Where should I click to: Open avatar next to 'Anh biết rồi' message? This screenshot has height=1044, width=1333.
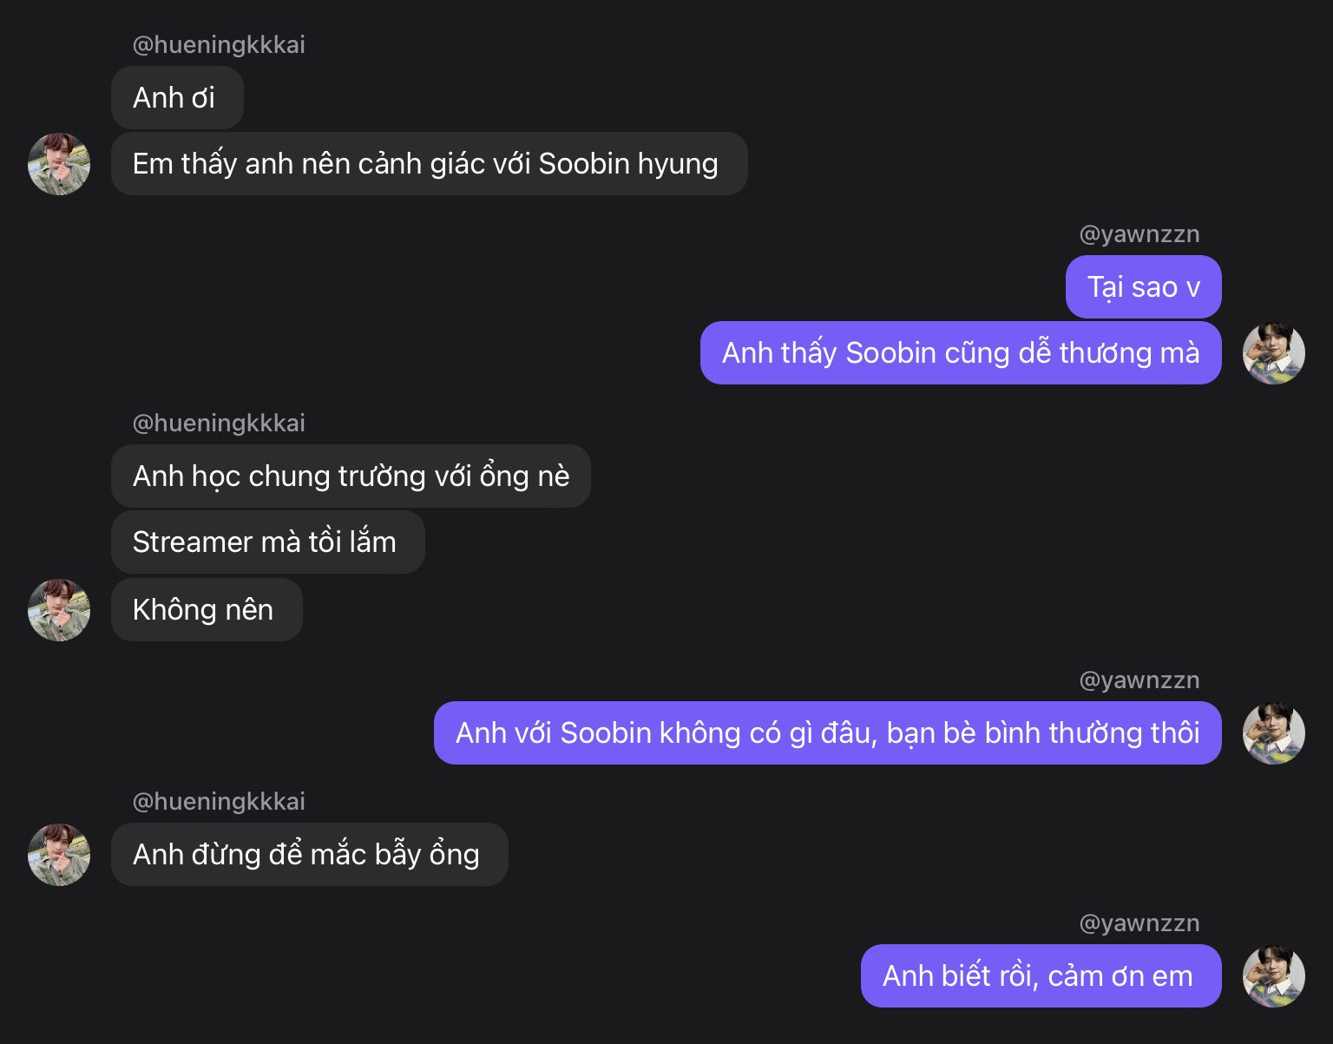tap(1274, 976)
